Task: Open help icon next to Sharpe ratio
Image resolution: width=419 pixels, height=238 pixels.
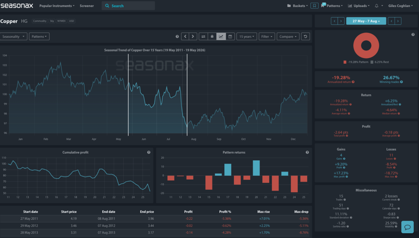Action: (x=397, y=218)
